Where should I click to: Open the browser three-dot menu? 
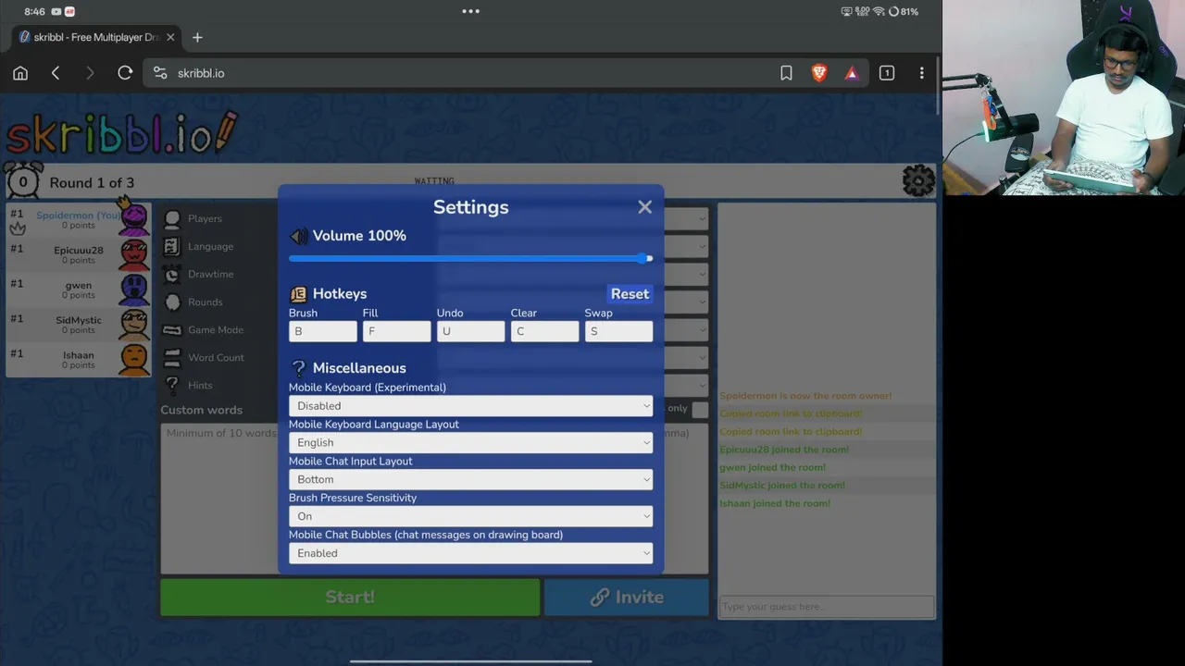point(921,73)
